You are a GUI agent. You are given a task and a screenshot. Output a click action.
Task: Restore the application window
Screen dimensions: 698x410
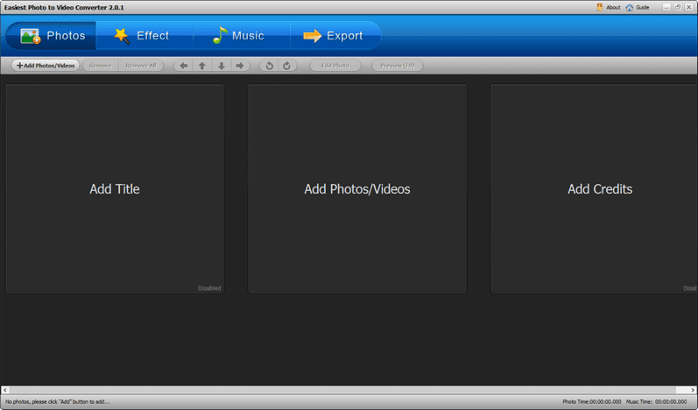point(678,7)
